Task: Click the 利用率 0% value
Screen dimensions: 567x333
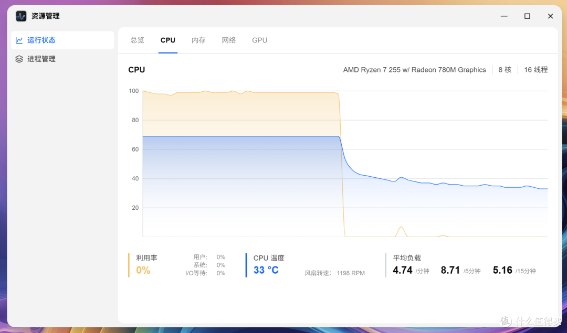Action: pyautogui.click(x=143, y=270)
